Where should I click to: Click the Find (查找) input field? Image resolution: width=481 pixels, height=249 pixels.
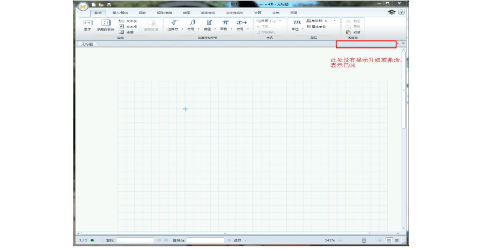click(135, 240)
